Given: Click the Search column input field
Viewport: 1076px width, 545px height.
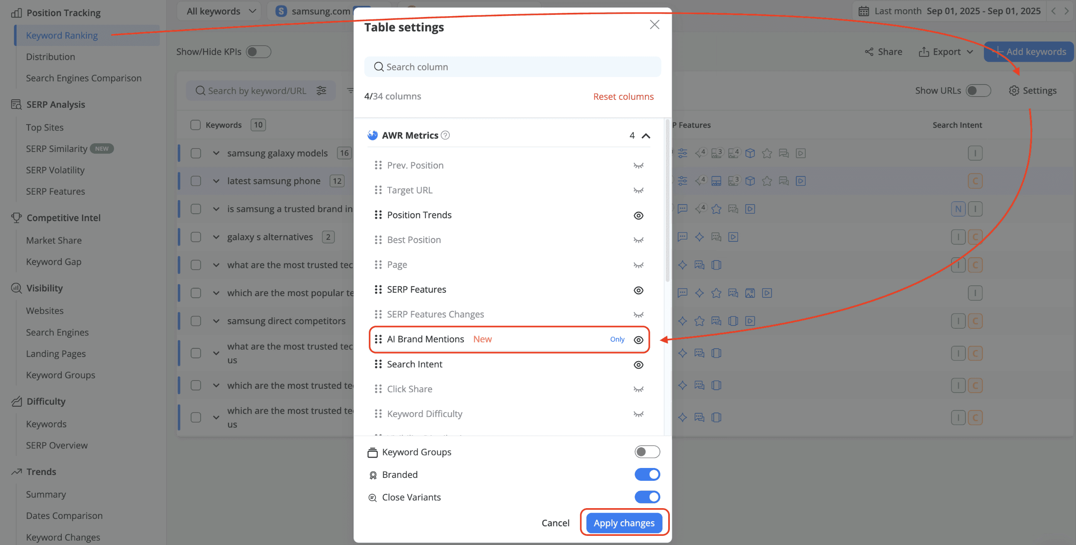Looking at the screenshot, I should 513,67.
